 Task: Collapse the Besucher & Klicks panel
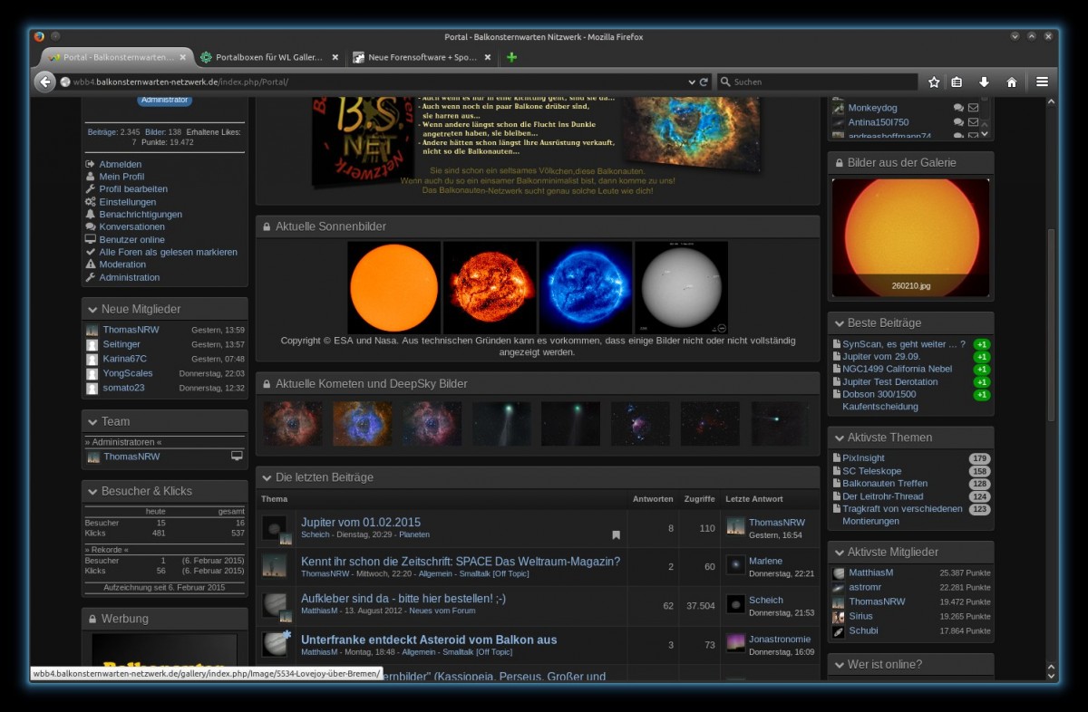tap(91, 492)
